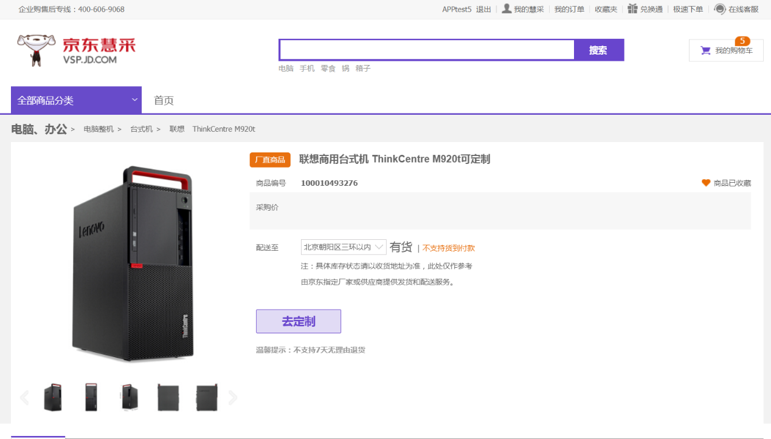This screenshot has height=439, width=771.
Task: Click the 退出 logout link
Action: (x=483, y=9)
